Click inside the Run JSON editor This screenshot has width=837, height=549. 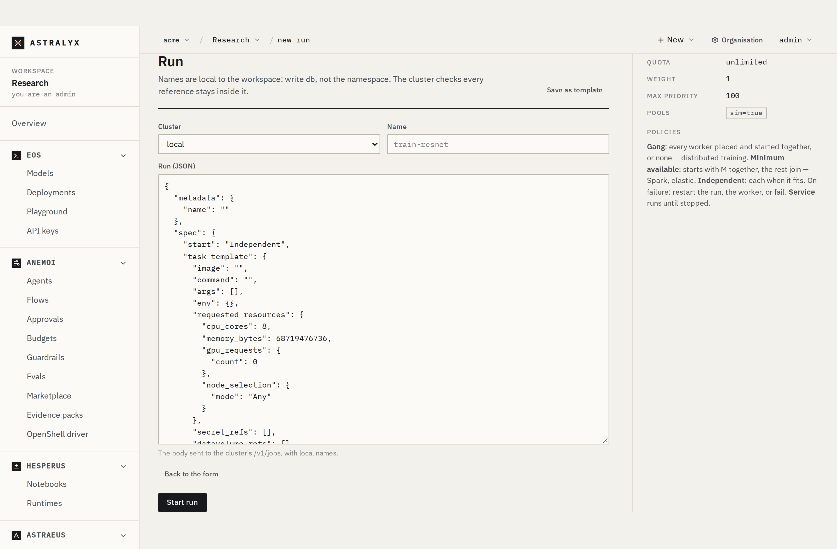pos(383,309)
